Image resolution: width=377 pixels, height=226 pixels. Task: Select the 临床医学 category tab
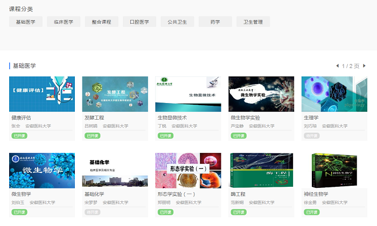click(x=64, y=22)
